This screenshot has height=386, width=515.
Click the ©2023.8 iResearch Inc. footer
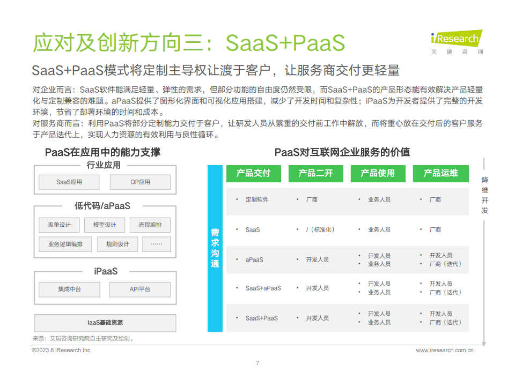(62, 350)
